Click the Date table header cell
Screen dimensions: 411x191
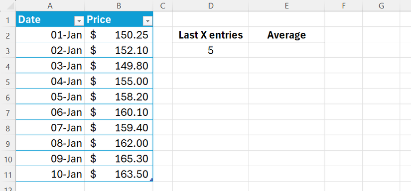50,19
